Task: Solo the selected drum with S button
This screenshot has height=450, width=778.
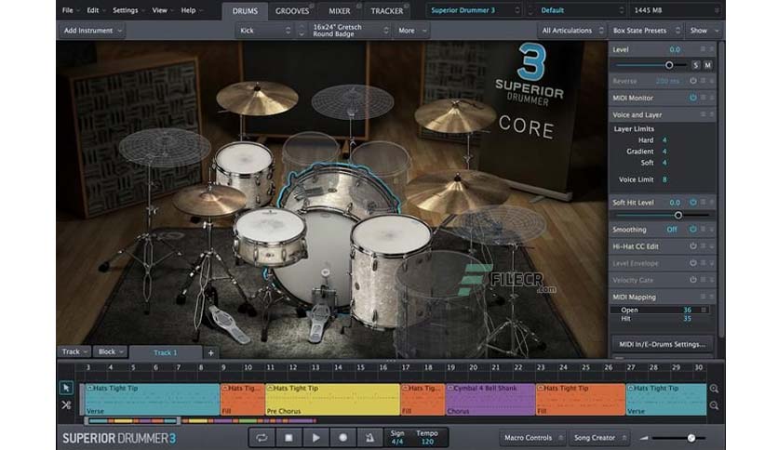Action: point(695,65)
